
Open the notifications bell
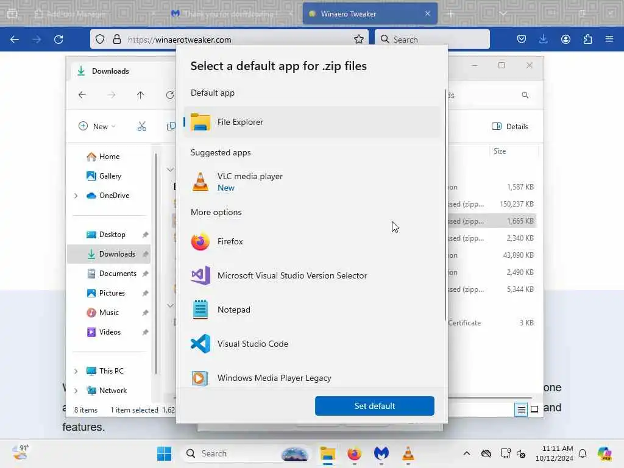pos(583,453)
